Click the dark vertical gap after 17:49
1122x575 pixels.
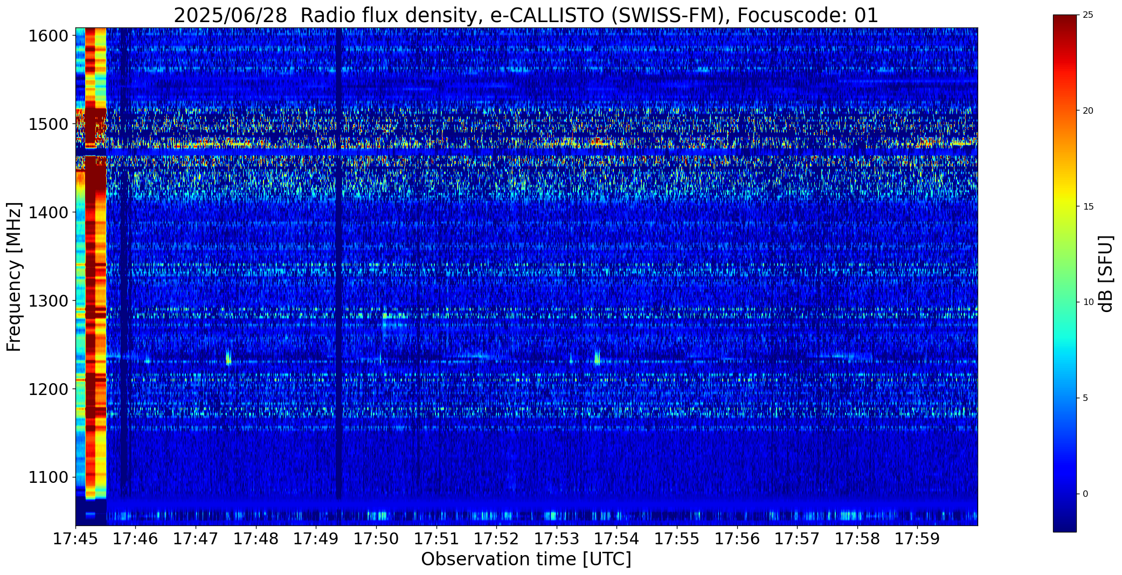pos(339,264)
